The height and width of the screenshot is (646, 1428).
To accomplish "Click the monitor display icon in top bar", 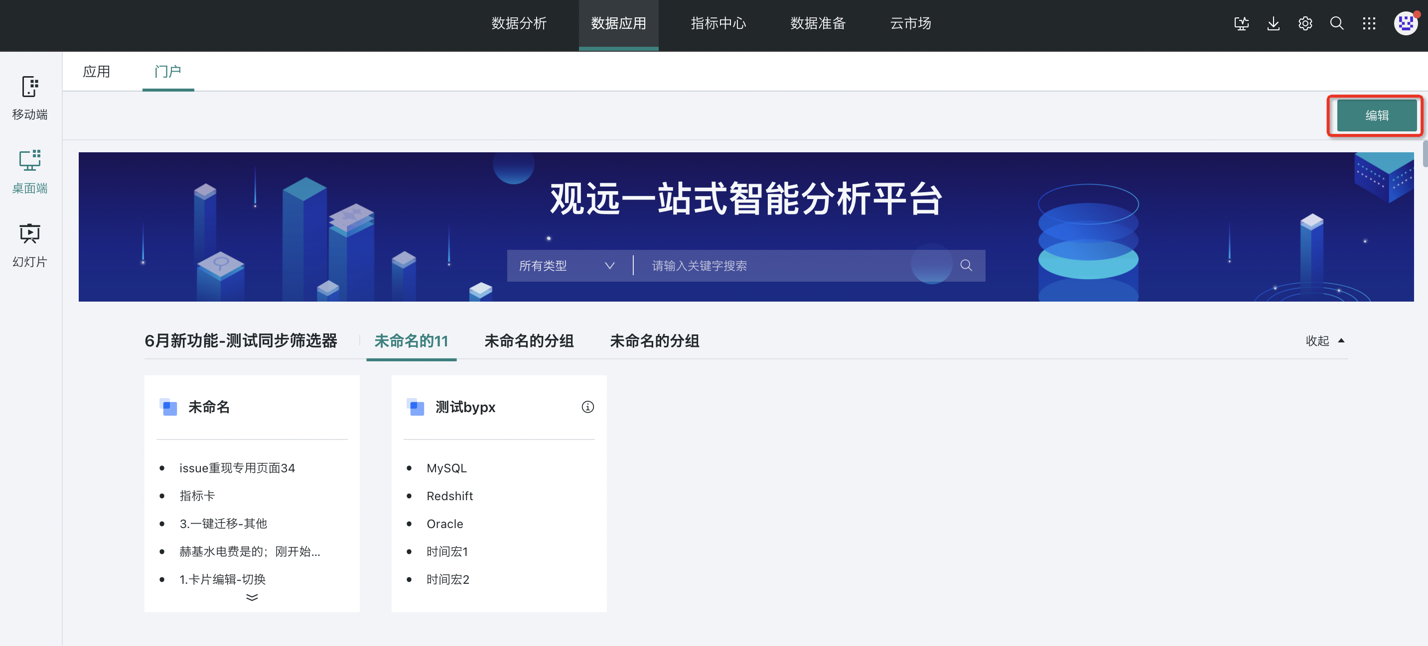I will click(1241, 23).
